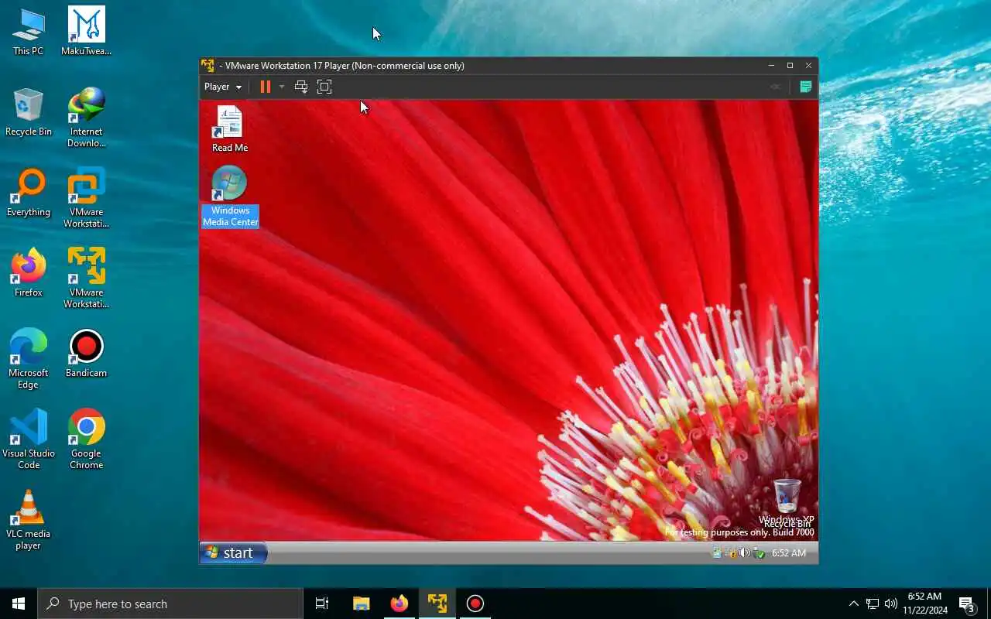Open the green VMware notes panel icon
Screen dimensions: 991x619
805,87
